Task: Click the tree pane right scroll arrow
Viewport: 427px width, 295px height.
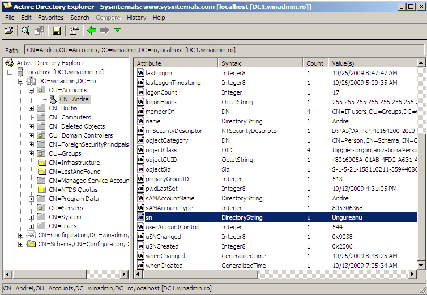Action: pos(124,274)
